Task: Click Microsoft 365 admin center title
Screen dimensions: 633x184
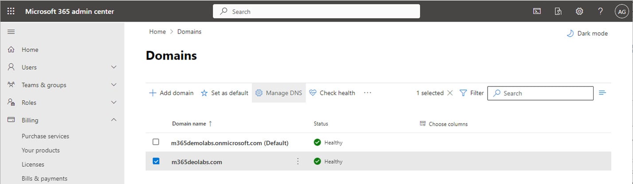Action: [x=70, y=11]
